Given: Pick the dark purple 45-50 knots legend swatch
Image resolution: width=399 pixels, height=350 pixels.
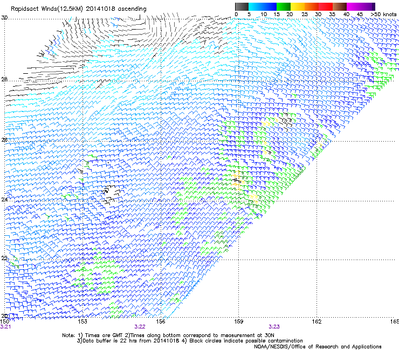Looking at the screenshot, I should (368, 6).
